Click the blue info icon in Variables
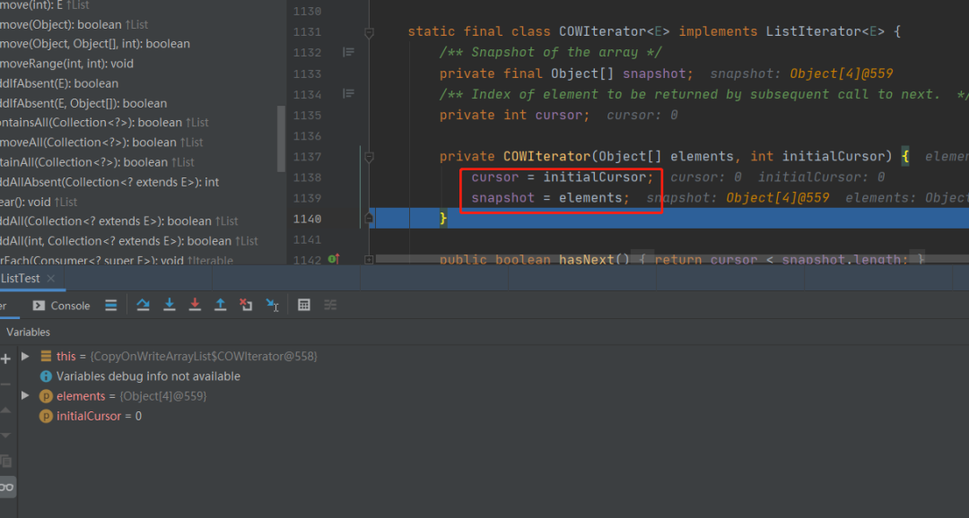Image resolution: width=969 pixels, height=518 pixels. click(x=46, y=376)
